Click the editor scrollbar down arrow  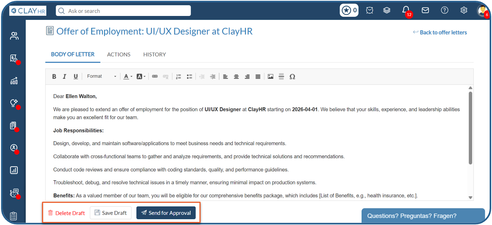pos(470,198)
